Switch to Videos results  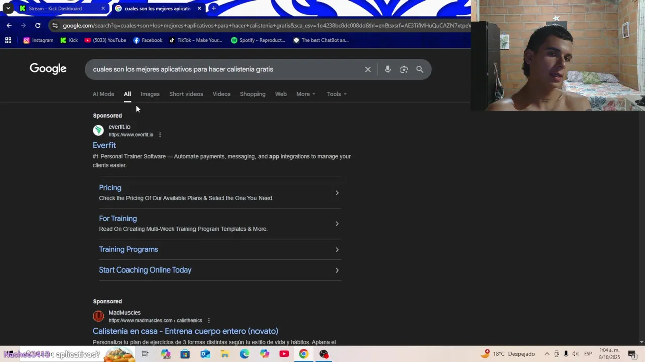(221, 94)
